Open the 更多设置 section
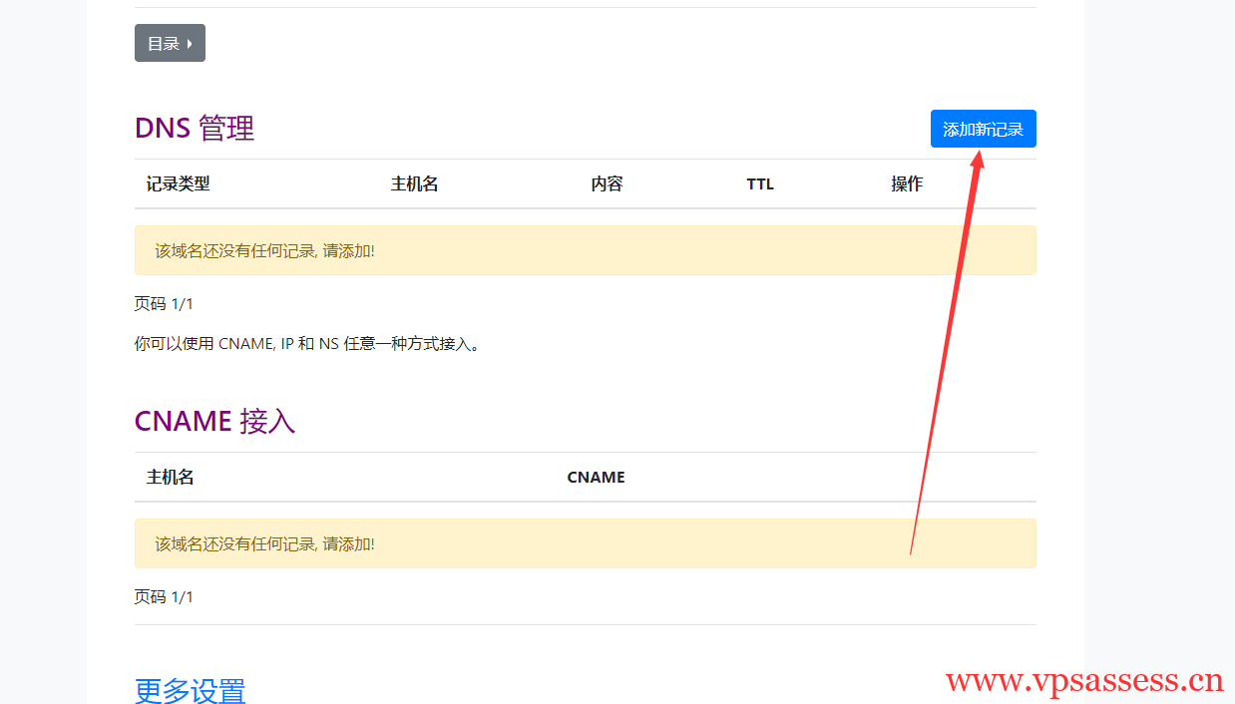 pyautogui.click(x=190, y=689)
